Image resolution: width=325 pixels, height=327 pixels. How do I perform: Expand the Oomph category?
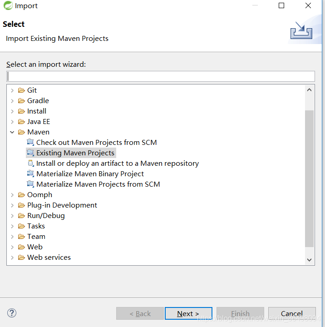pyautogui.click(x=12, y=195)
